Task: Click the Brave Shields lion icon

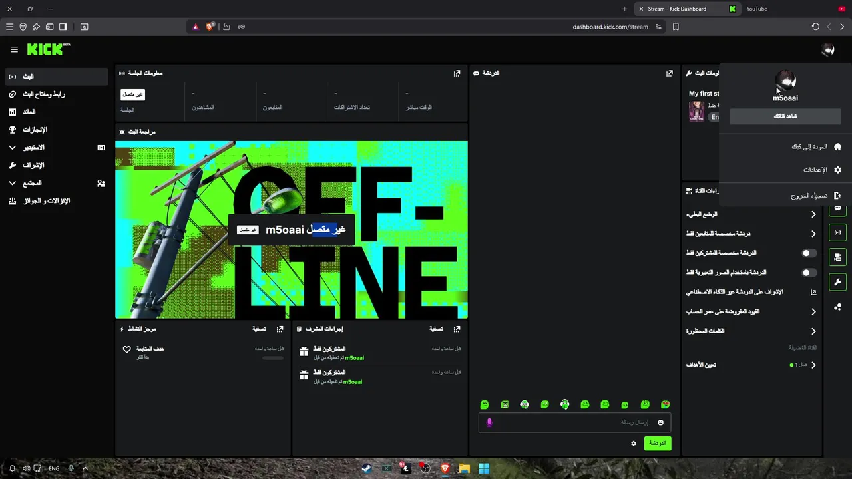Action: pyautogui.click(x=210, y=27)
